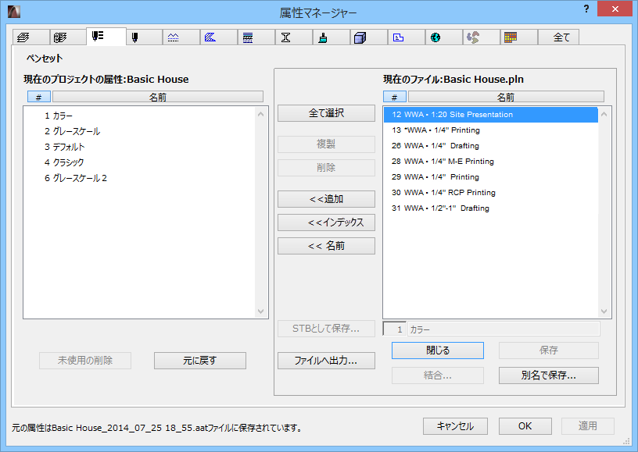
Task: Click the 全て選択 button
Action: point(326,113)
